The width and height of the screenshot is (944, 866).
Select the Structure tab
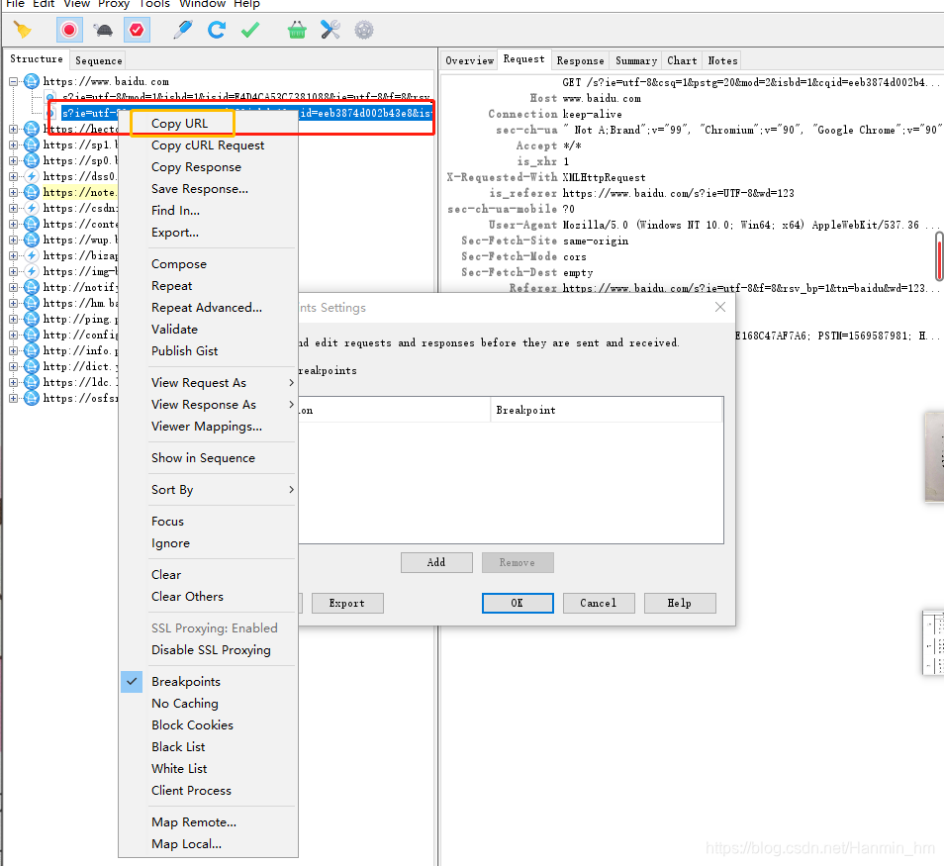(37, 59)
